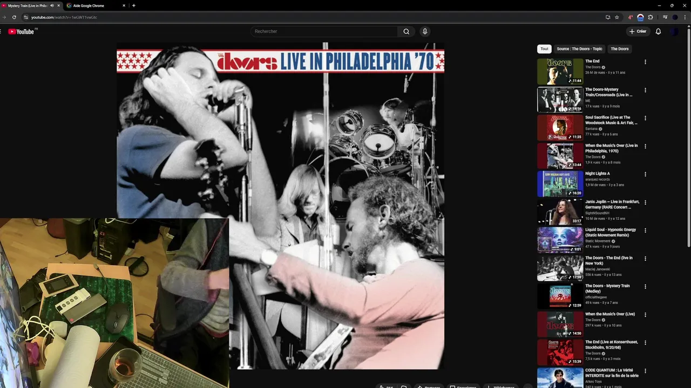Image resolution: width=691 pixels, height=388 pixels.
Task: Switch to the Mystery Train browser tab
Action: click(x=29, y=5)
